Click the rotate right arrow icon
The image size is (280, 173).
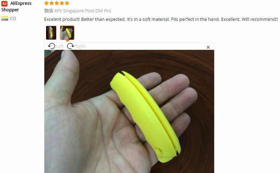click(x=70, y=46)
